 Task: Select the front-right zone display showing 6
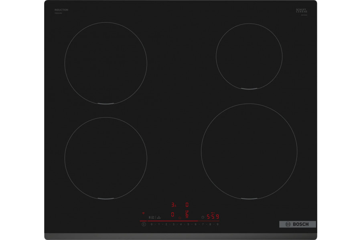[x=187, y=215]
